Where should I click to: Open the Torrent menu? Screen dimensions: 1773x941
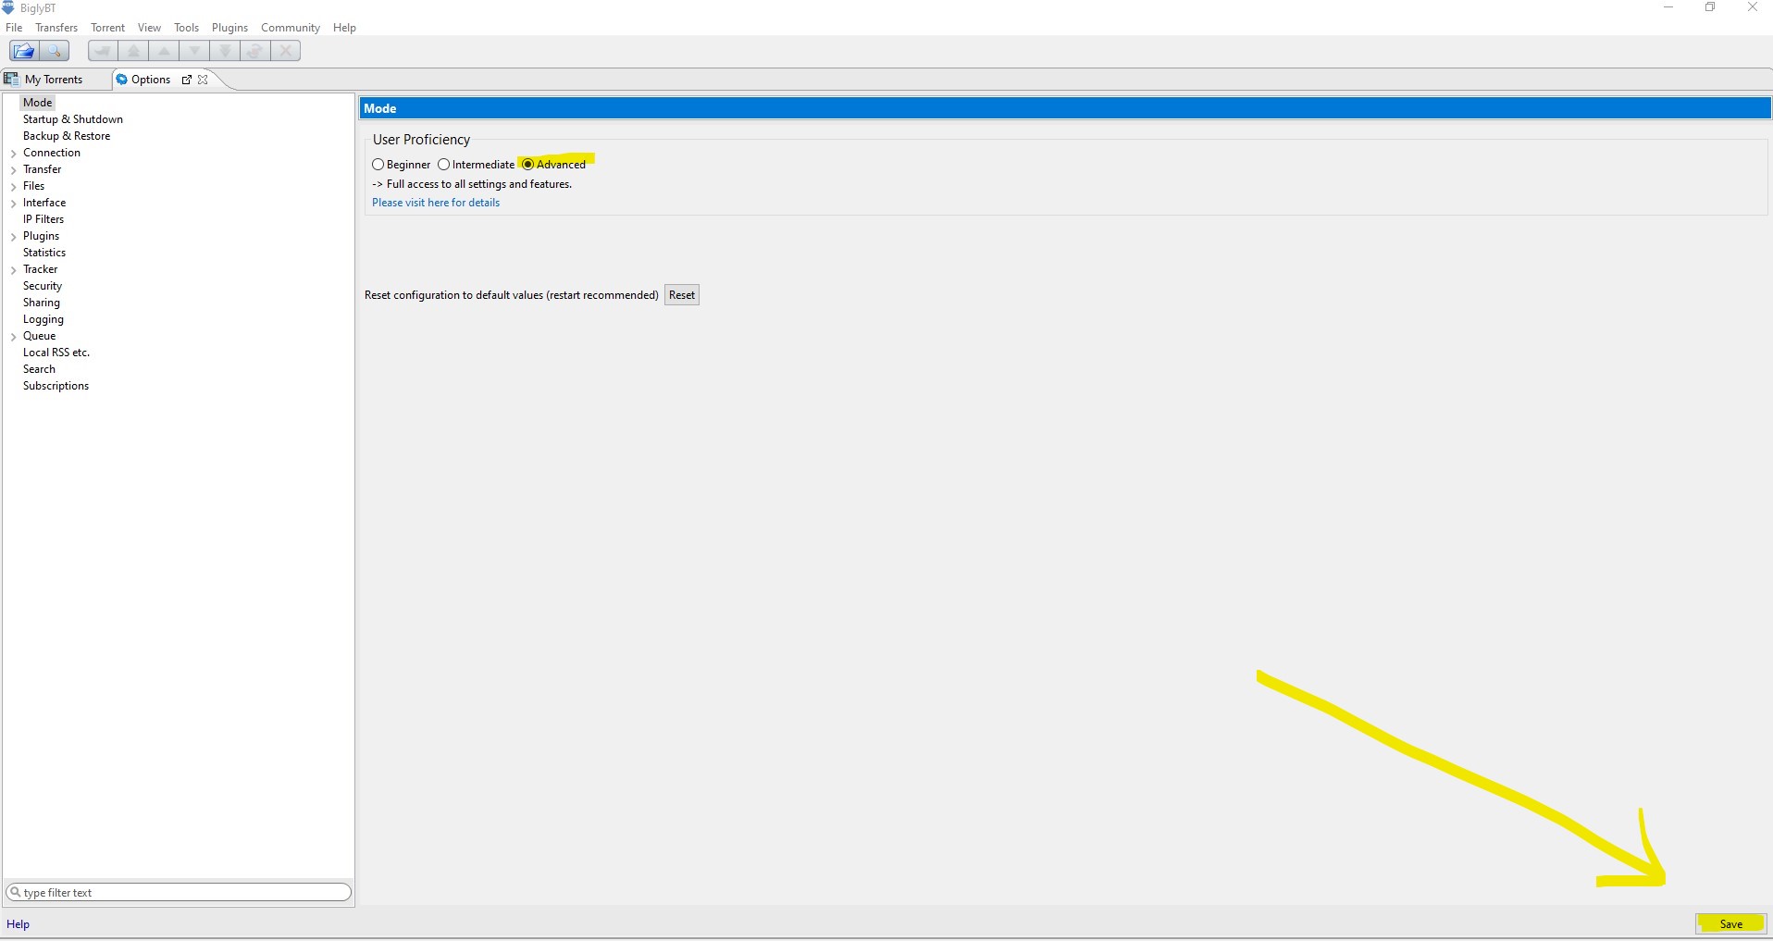click(x=107, y=28)
